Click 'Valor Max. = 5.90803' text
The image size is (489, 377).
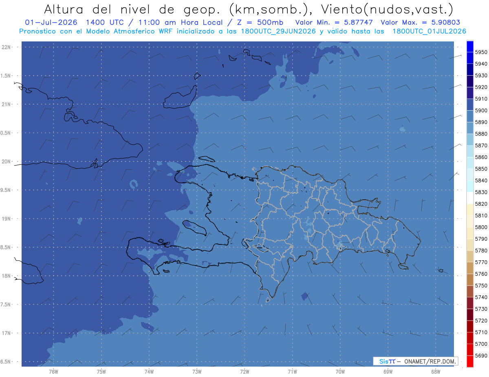[420, 23]
